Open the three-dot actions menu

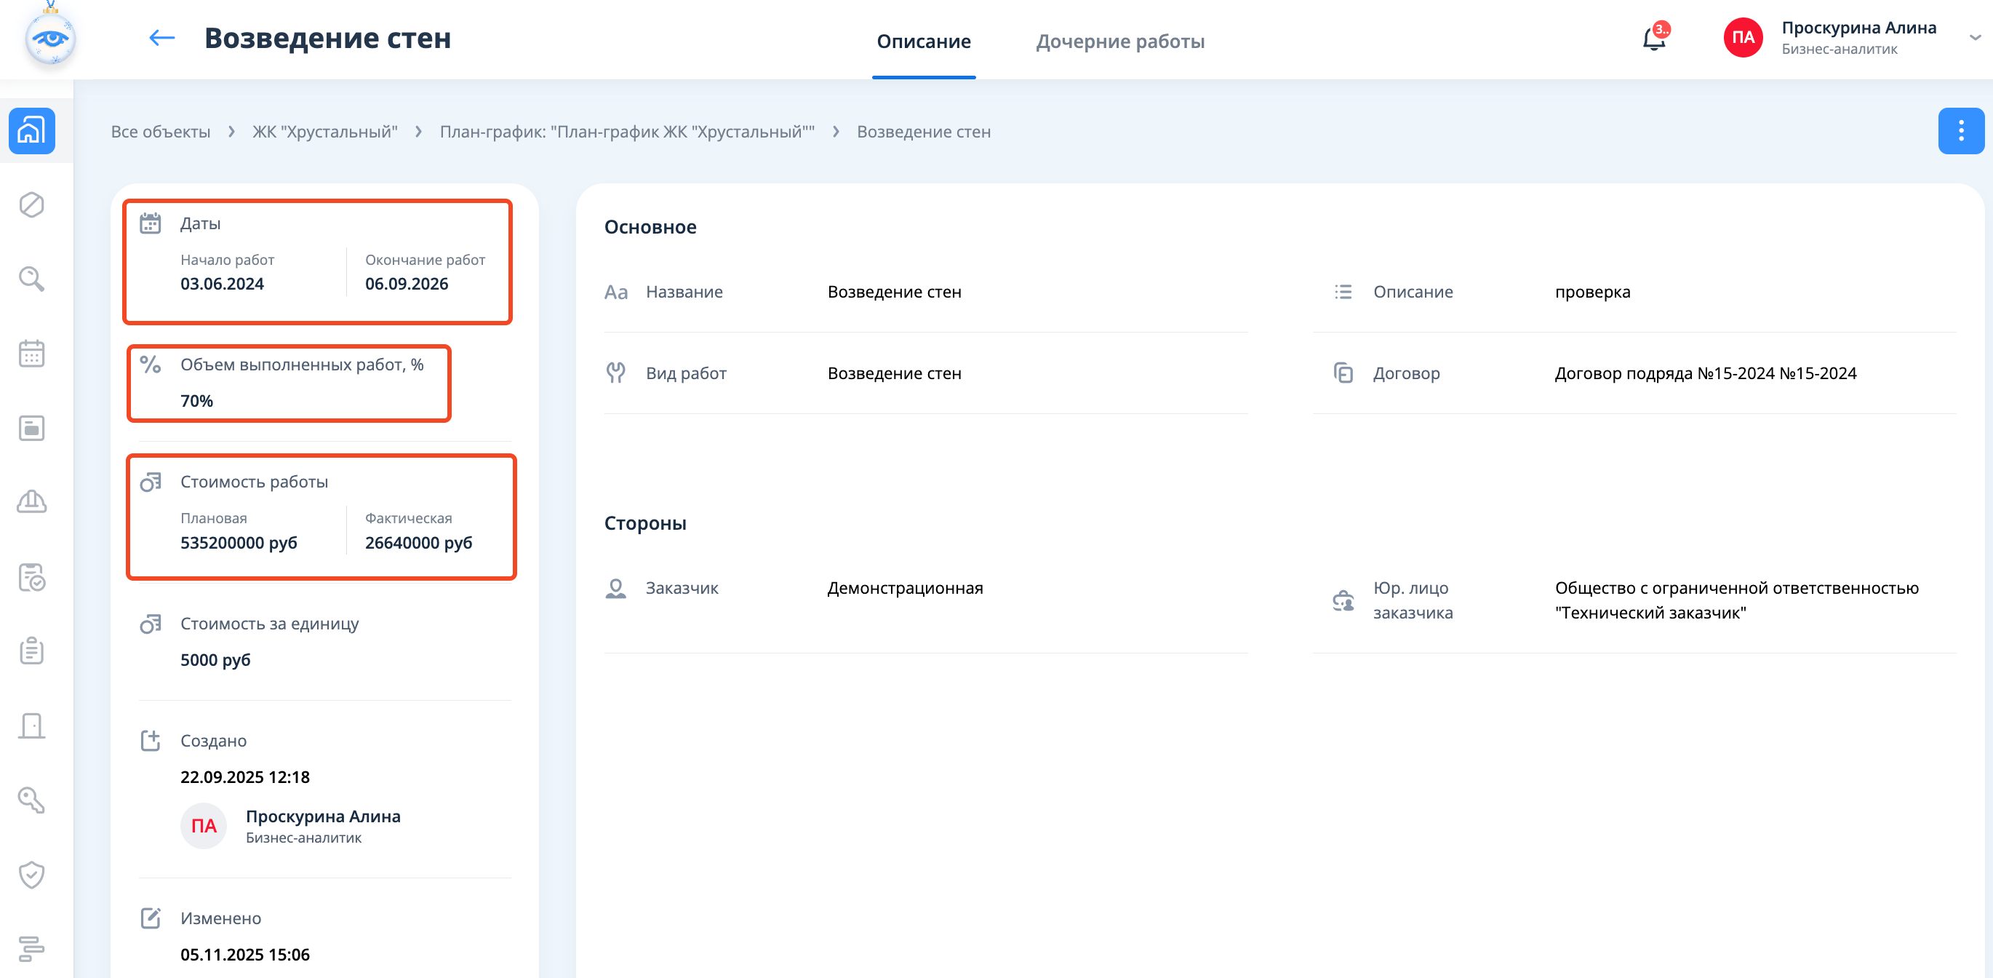[x=1960, y=131]
